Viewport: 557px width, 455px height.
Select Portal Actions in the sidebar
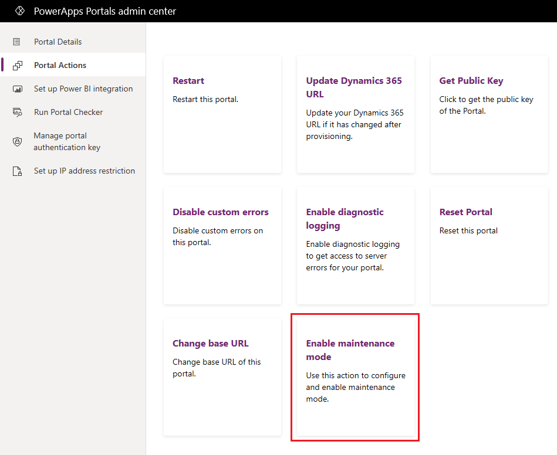tap(60, 65)
